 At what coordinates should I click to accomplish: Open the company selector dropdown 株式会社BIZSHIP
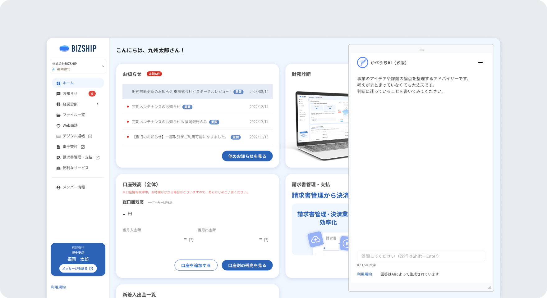78,66
